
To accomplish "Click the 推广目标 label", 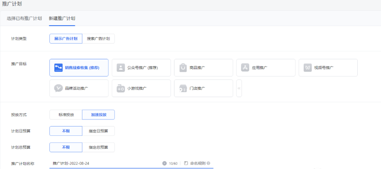I will click(19, 64).
